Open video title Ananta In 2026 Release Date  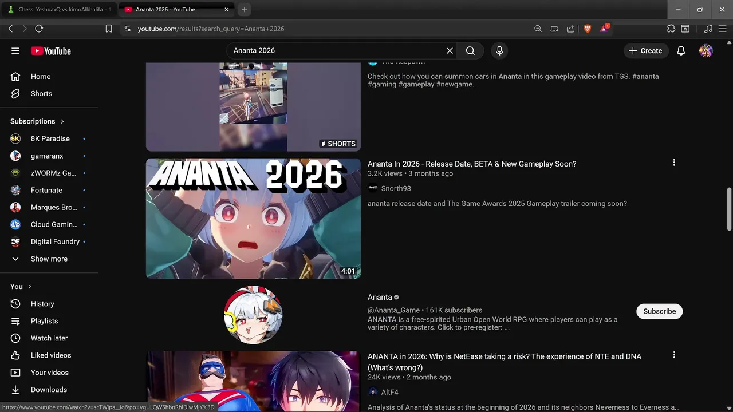(472, 164)
